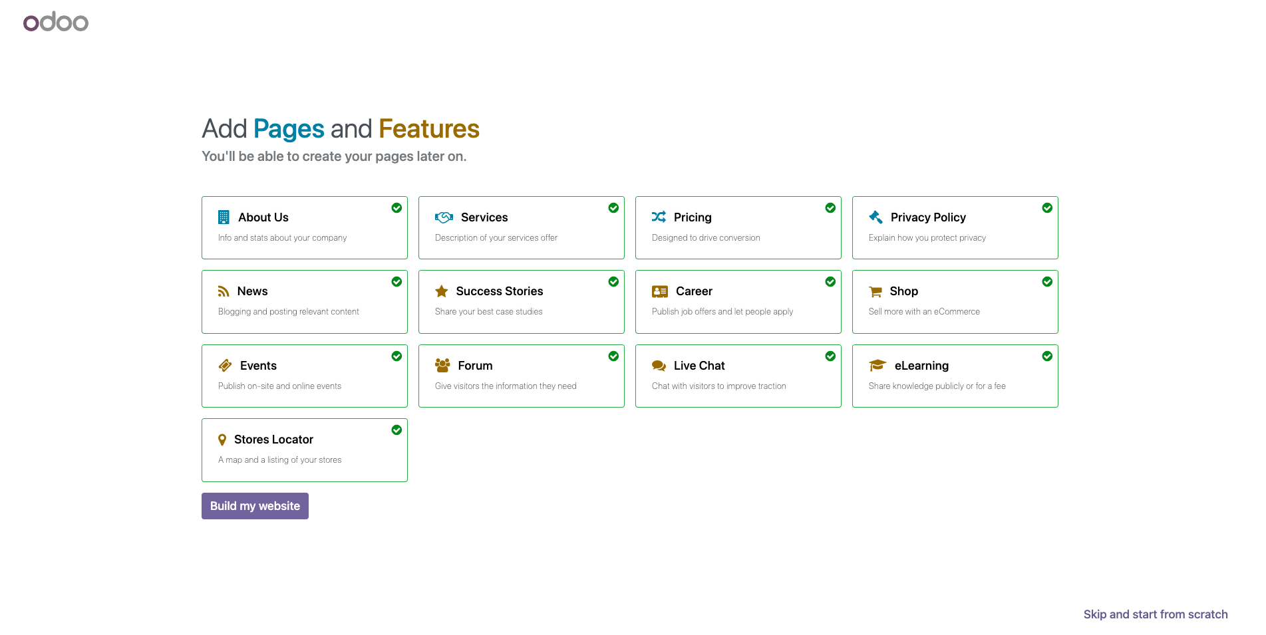Deselect the Career feature card title

click(694, 291)
